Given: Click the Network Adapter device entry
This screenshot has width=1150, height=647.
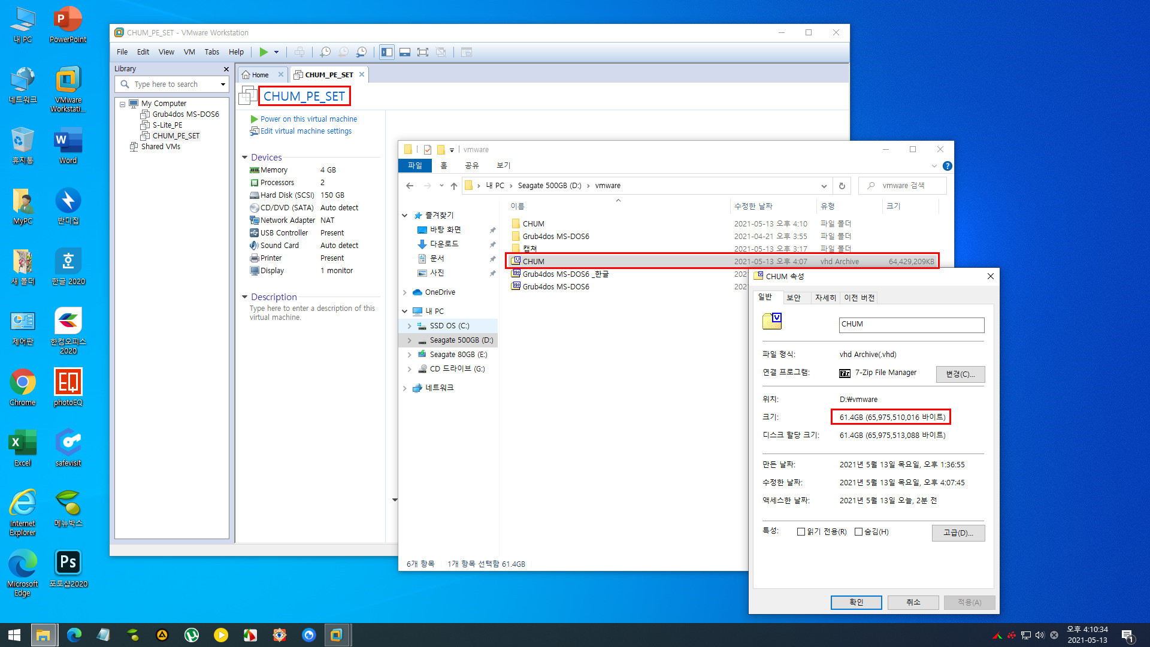Looking at the screenshot, I should [287, 220].
